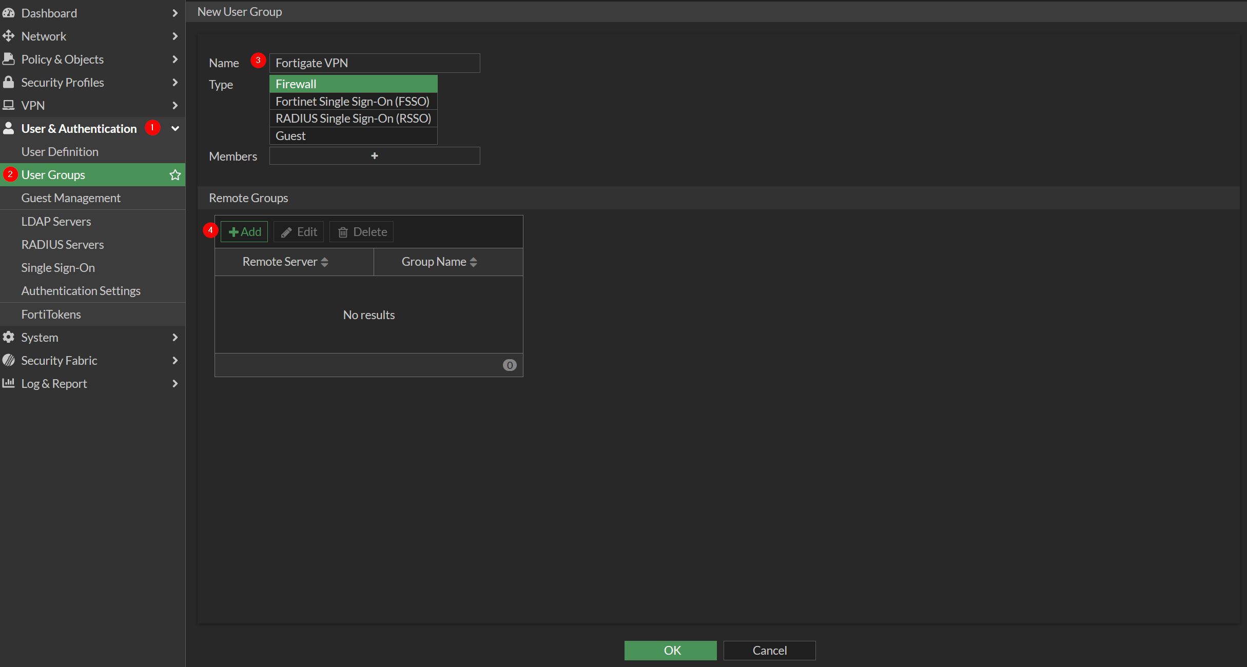This screenshot has width=1247, height=667.
Task: Click the Security Profiles lock icon
Action: 9,82
